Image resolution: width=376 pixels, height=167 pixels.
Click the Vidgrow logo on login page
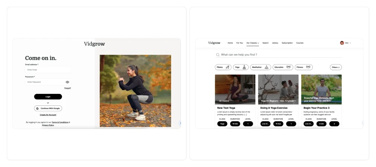pos(94,44)
